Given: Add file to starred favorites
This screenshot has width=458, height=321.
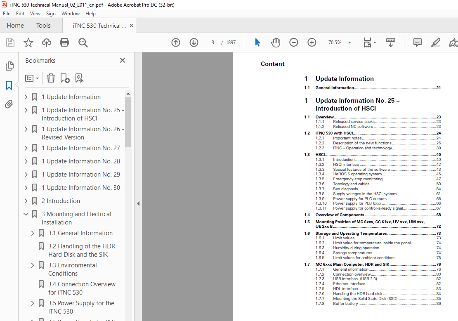Looking at the screenshot, I should coord(28,42).
